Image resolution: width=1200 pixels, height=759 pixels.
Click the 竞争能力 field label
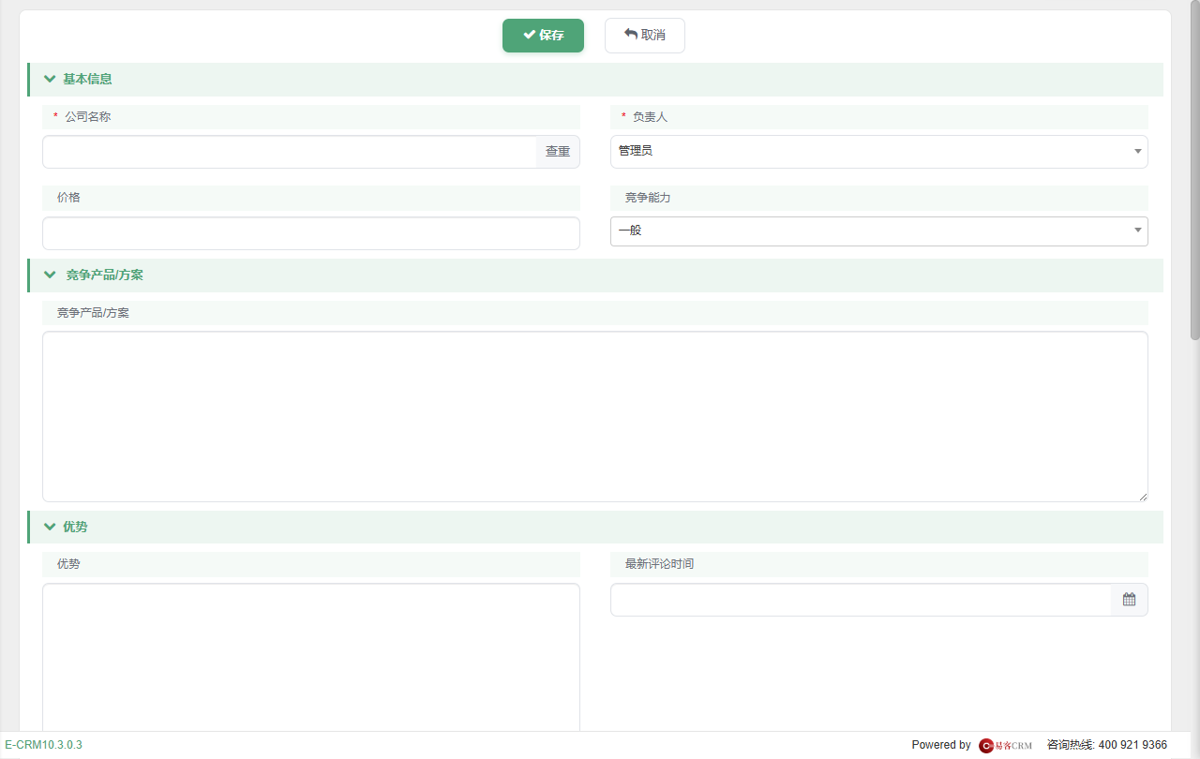[x=648, y=198]
